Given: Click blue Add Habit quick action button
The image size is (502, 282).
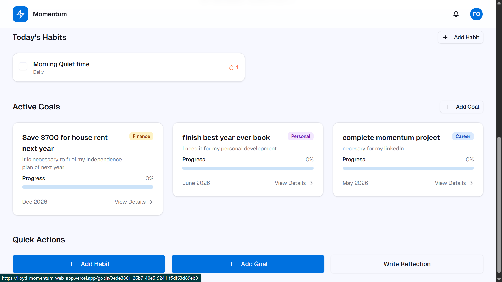Looking at the screenshot, I should pos(89,264).
